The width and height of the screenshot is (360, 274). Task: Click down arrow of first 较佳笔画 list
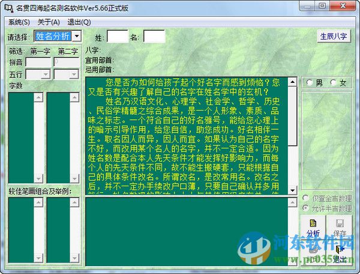pos(38,258)
